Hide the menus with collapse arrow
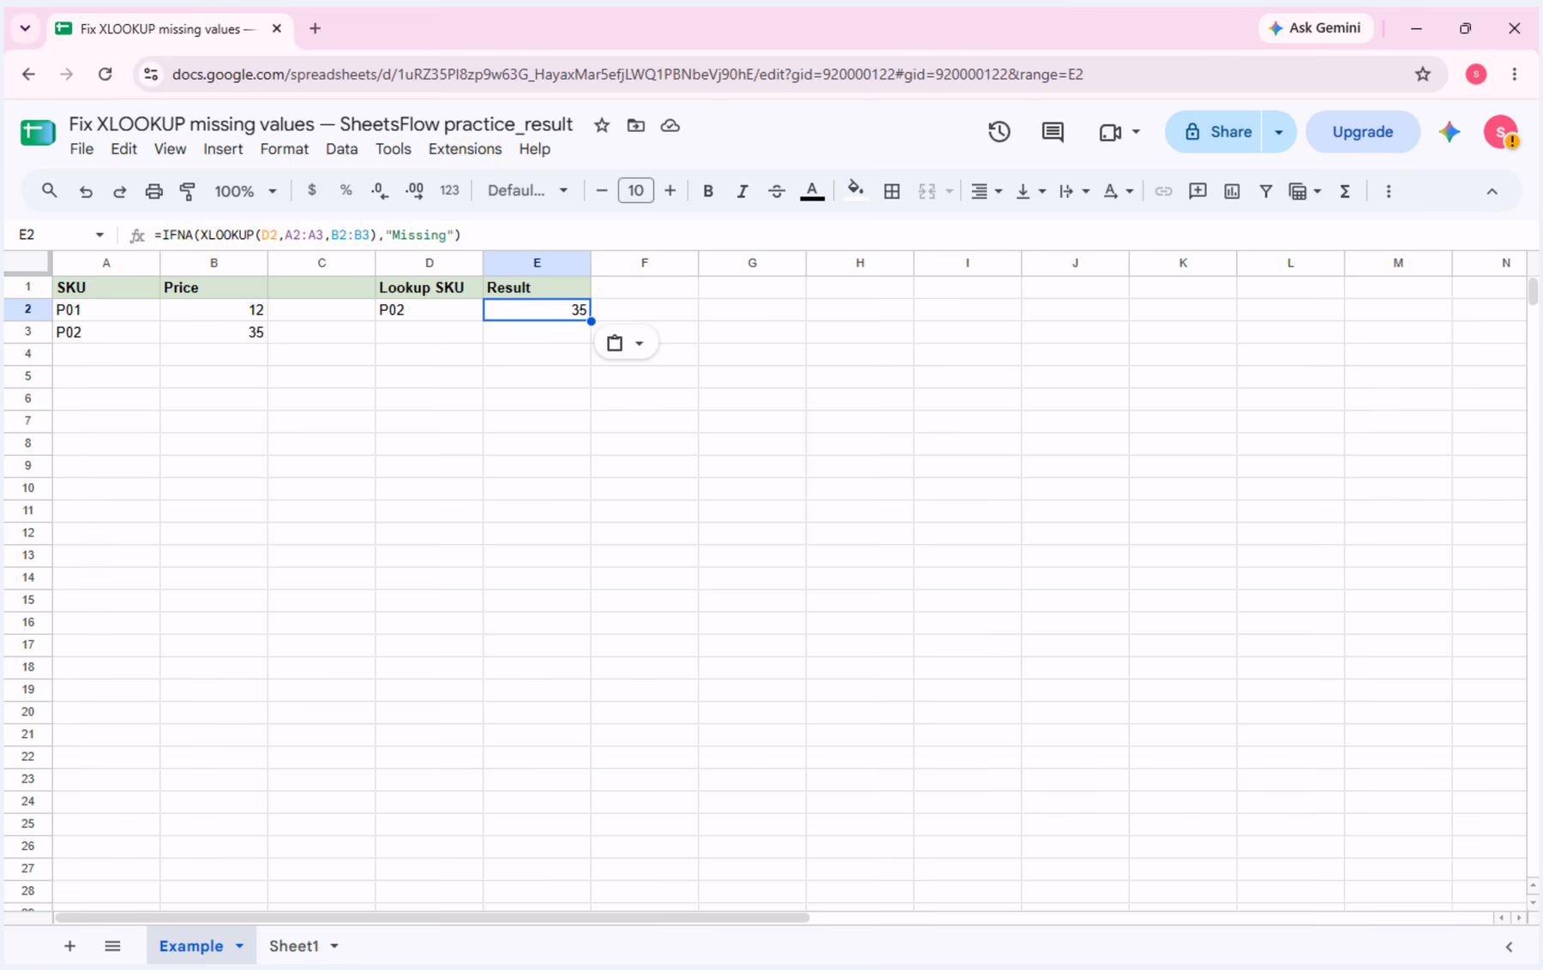1543x970 pixels. point(1492,191)
